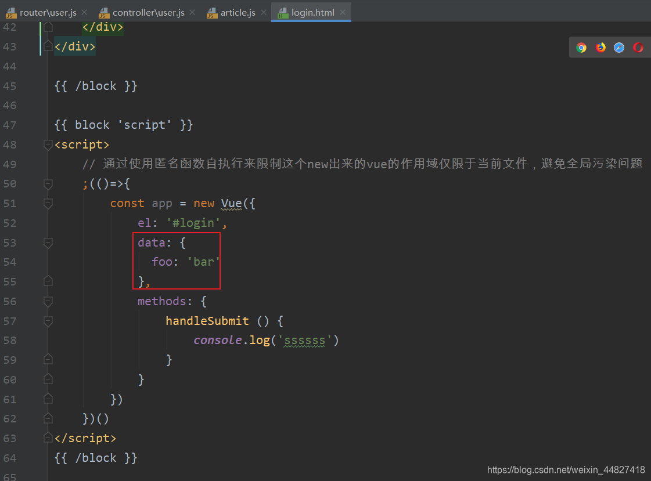Click the 'ssssss' string literal

[x=304, y=341]
